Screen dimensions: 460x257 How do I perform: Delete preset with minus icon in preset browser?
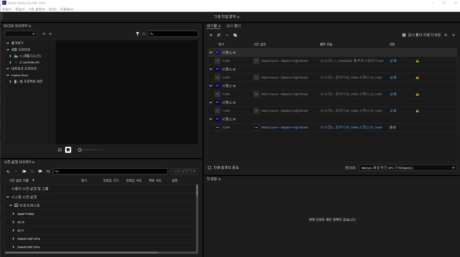pos(16,172)
